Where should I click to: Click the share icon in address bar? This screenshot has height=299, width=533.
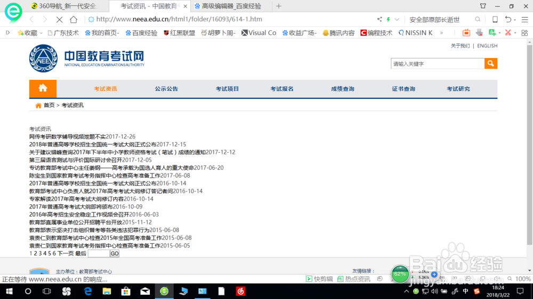point(379,19)
